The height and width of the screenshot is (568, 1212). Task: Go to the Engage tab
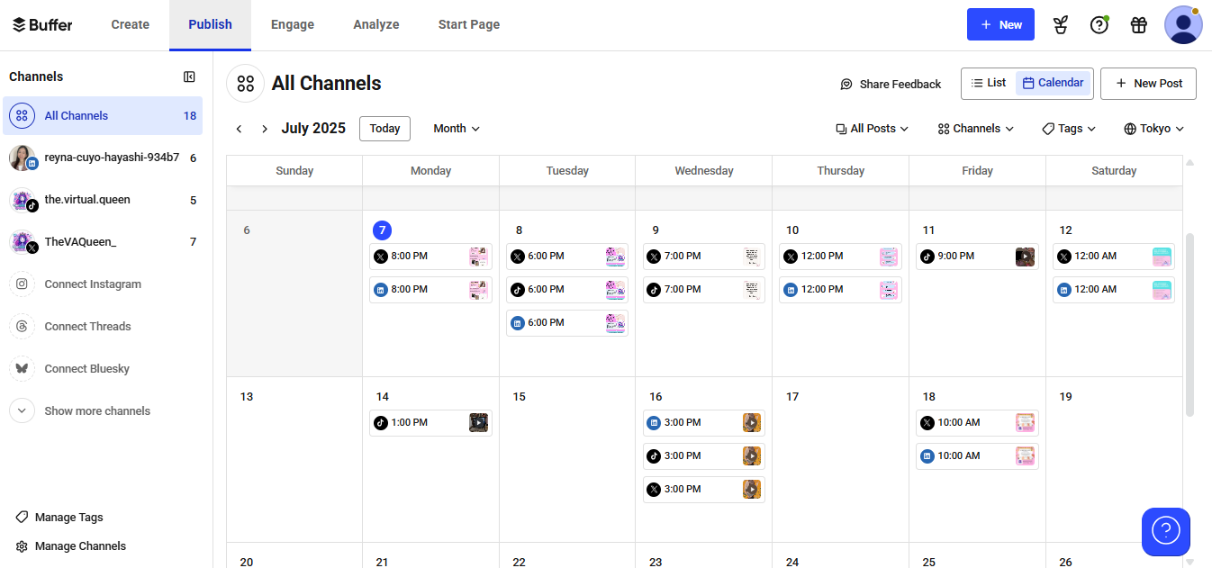tap(293, 25)
